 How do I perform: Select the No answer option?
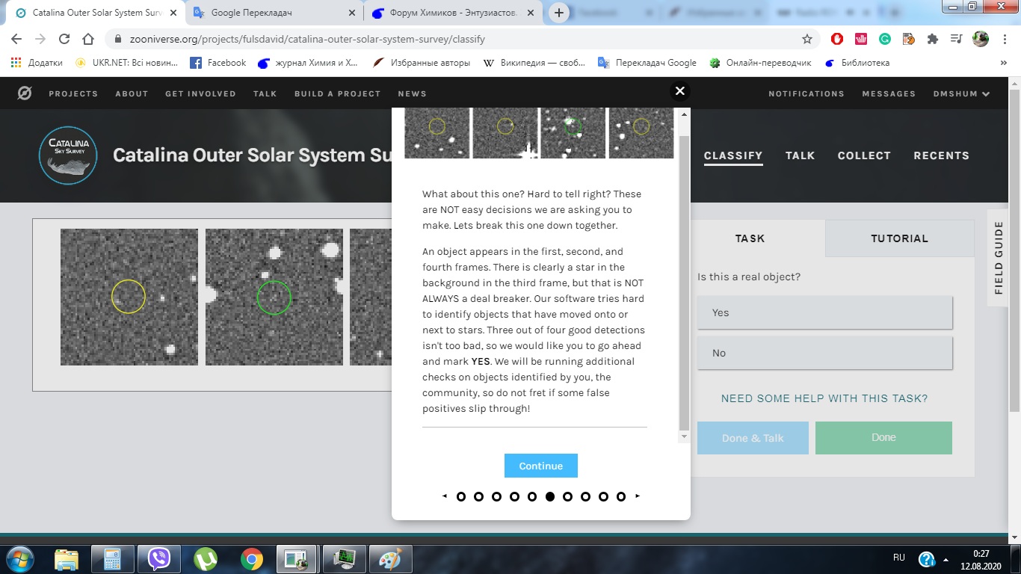824,353
